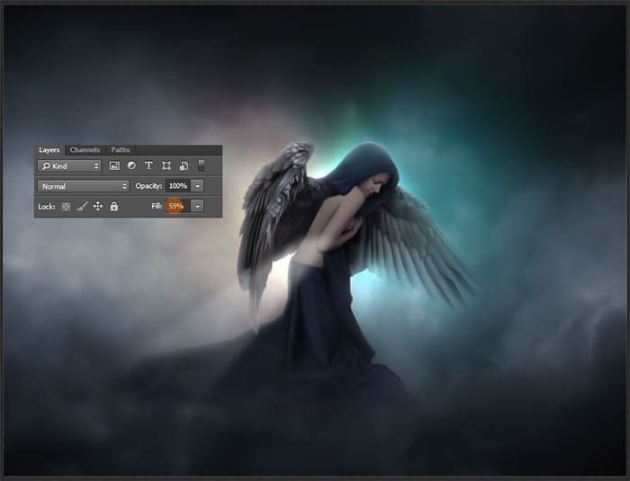Open the Paths tab
The height and width of the screenshot is (481, 630).
pyautogui.click(x=120, y=150)
